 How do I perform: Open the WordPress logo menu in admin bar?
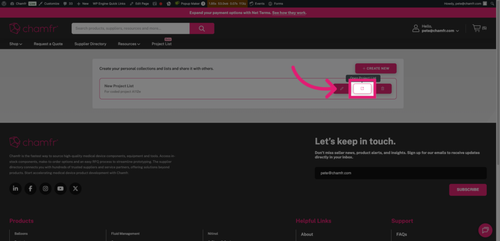(4, 3)
